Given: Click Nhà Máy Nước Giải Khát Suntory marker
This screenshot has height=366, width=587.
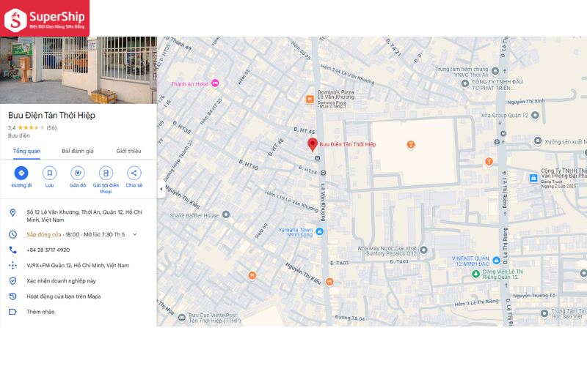Looking at the screenshot, I should click(423, 250).
